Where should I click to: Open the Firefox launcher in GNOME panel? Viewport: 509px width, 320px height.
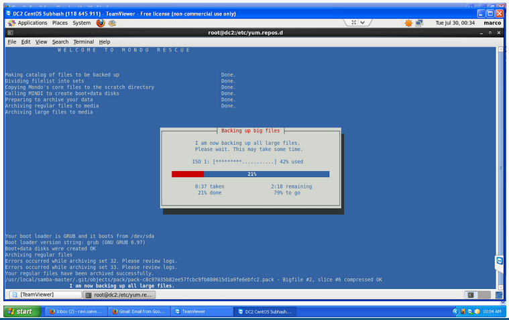pyautogui.click(x=101, y=23)
